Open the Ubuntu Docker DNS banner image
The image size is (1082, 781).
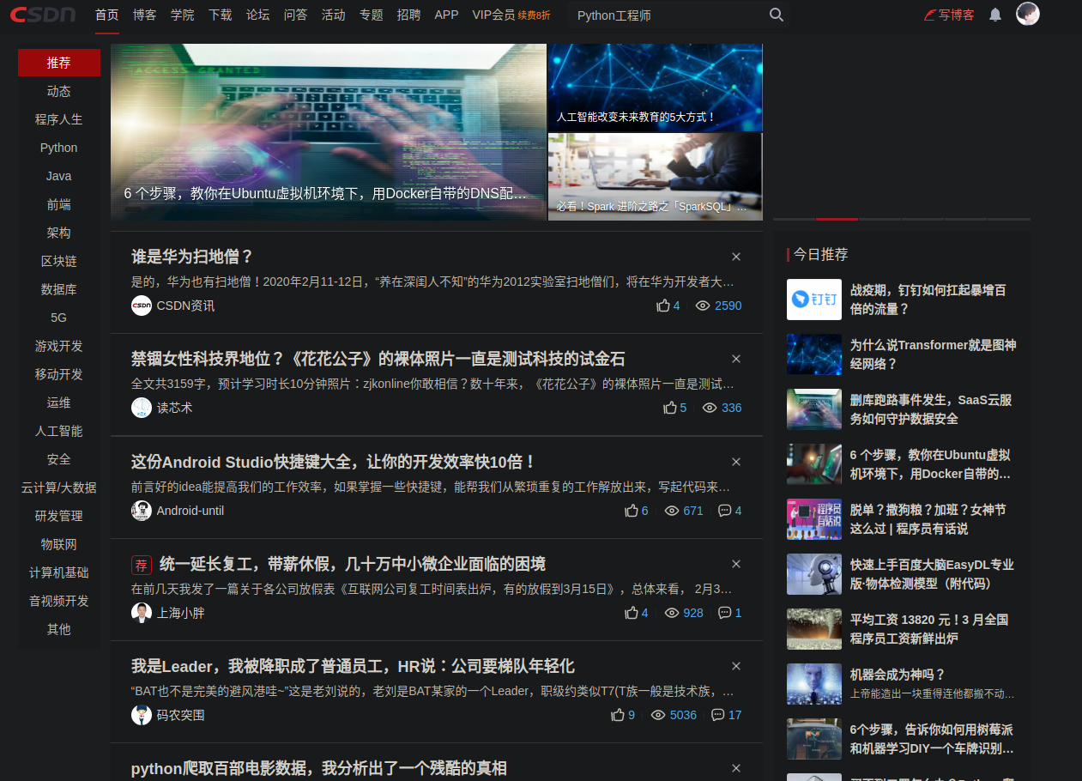coord(329,132)
